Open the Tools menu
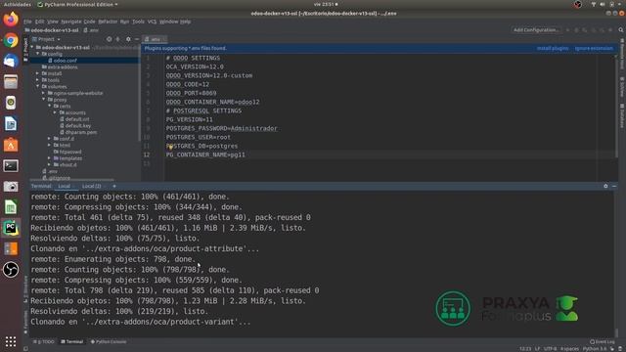This screenshot has height=352, width=626. coord(138,22)
